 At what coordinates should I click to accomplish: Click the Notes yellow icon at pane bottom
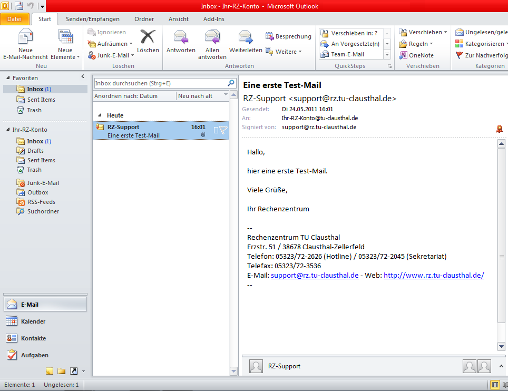click(x=49, y=372)
